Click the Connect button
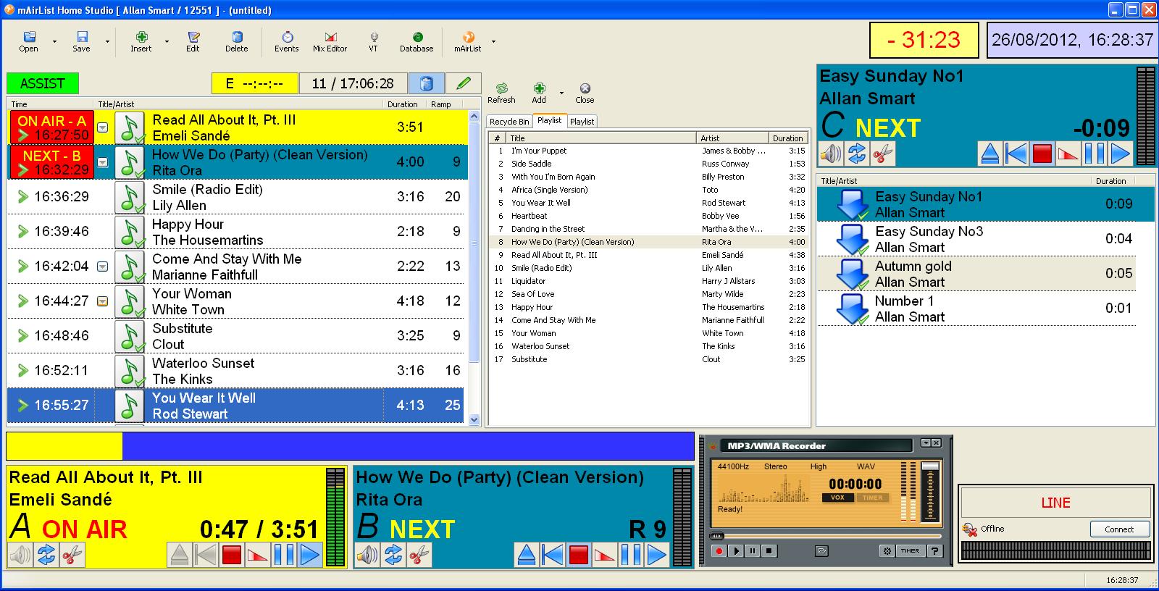 1119,529
